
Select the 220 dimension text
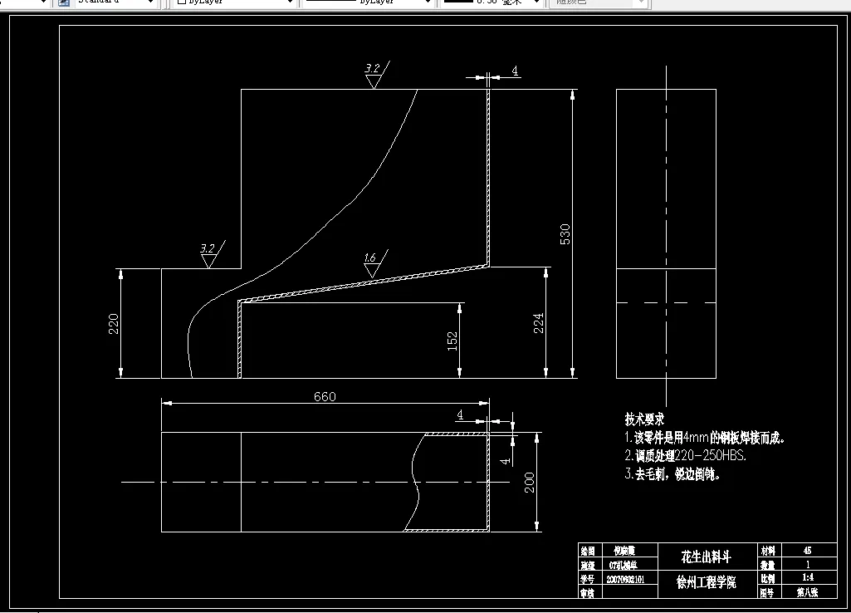(x=114, y=324)
